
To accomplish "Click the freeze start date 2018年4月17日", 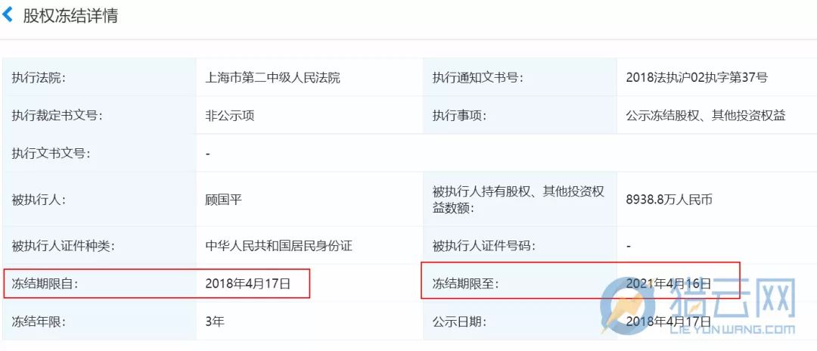I will click(x=247, y=284).
